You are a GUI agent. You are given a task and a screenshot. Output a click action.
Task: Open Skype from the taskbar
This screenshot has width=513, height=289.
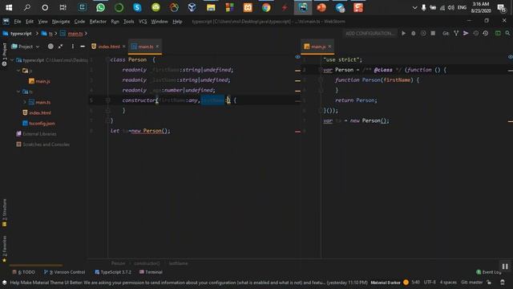pyautogui.click(x=137, y=7)
